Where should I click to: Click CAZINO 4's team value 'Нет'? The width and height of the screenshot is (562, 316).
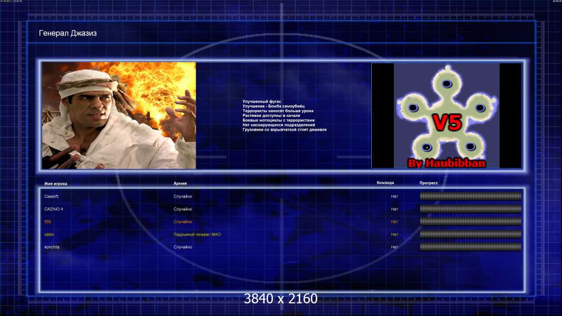coord(394,209)
